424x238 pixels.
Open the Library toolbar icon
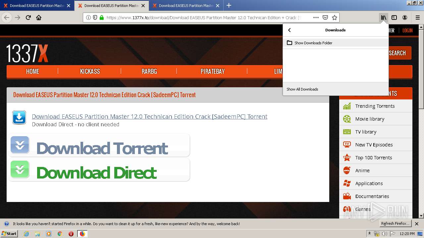click(384, 18)
